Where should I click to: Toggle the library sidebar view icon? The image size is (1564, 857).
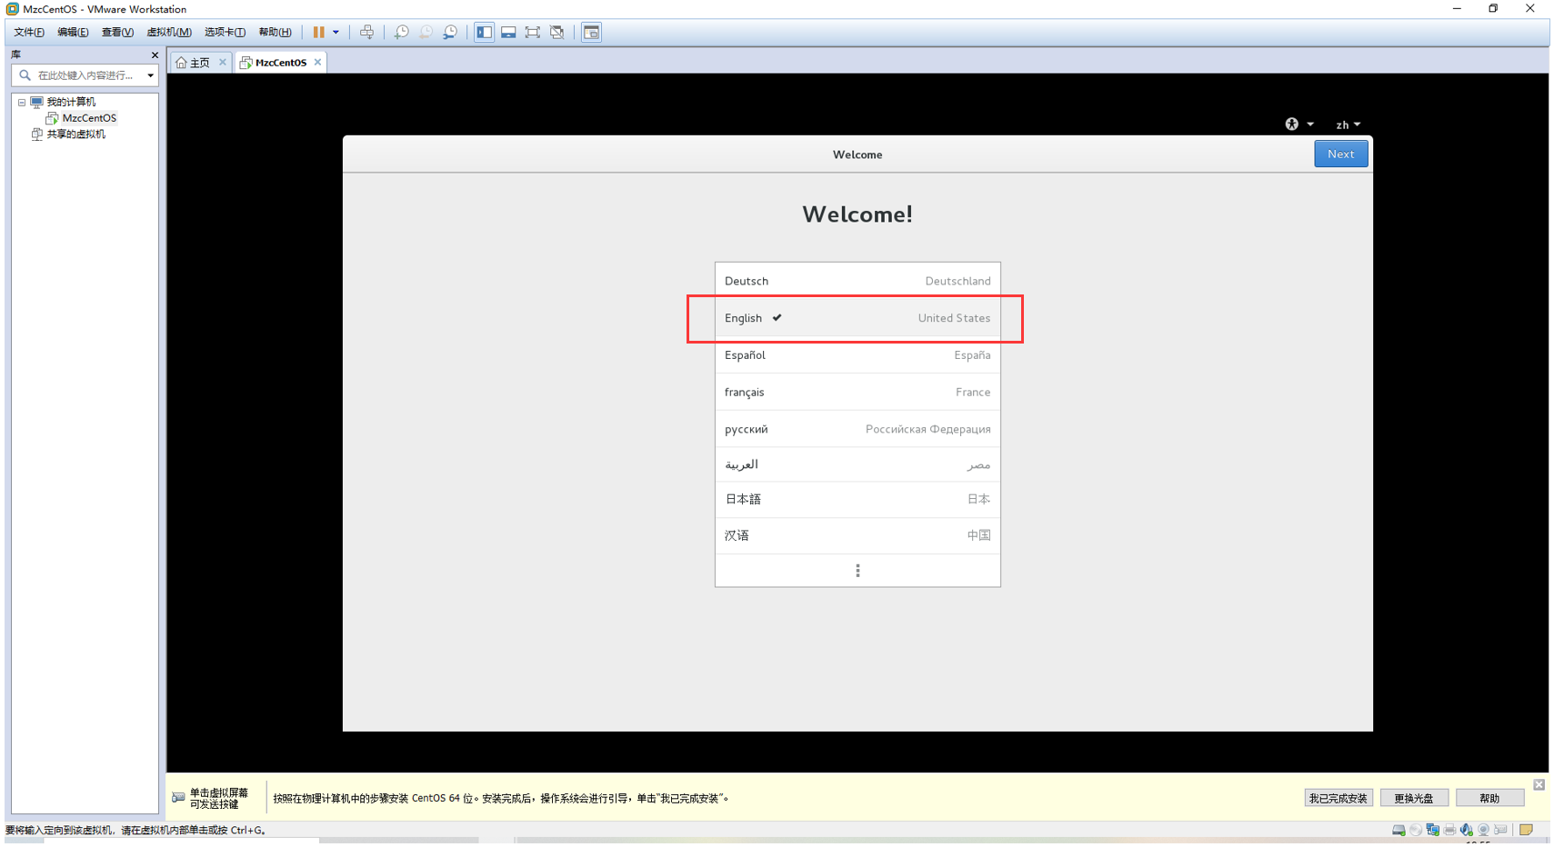point(485,33)
